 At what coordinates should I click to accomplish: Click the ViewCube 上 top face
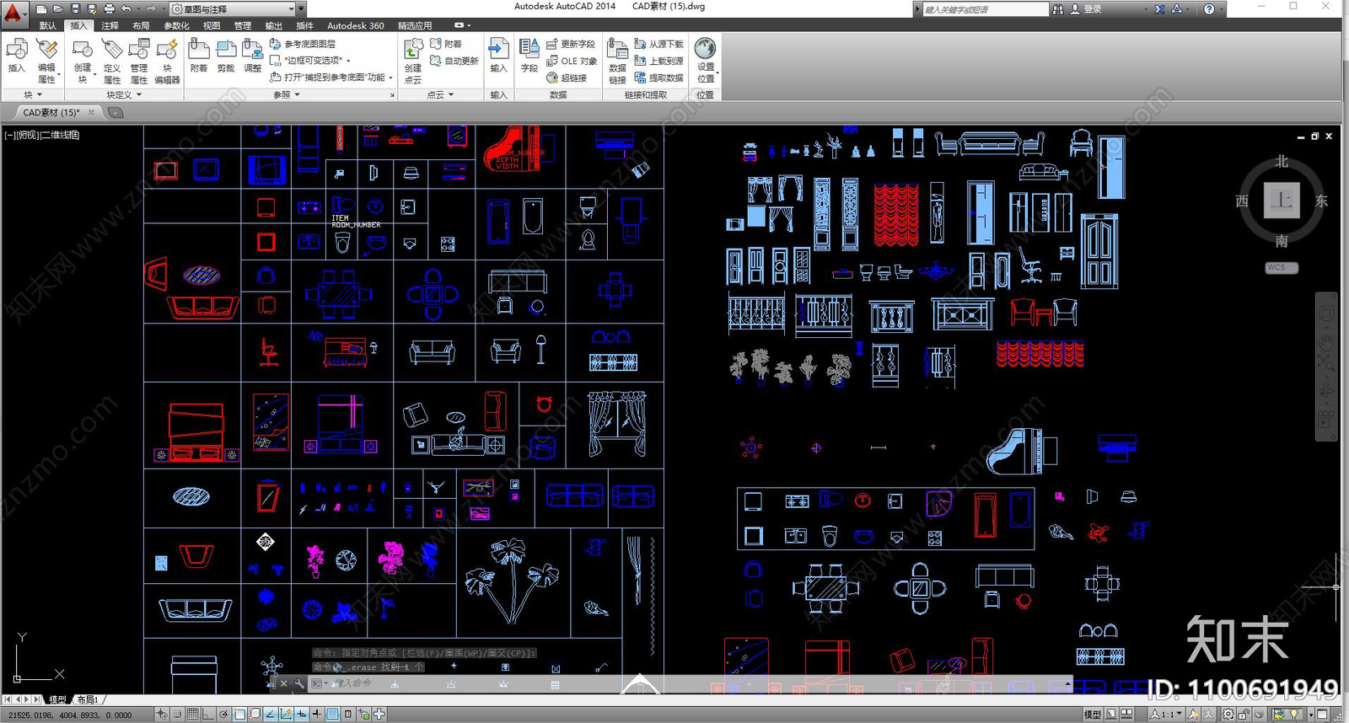(x=1282, y=201)
